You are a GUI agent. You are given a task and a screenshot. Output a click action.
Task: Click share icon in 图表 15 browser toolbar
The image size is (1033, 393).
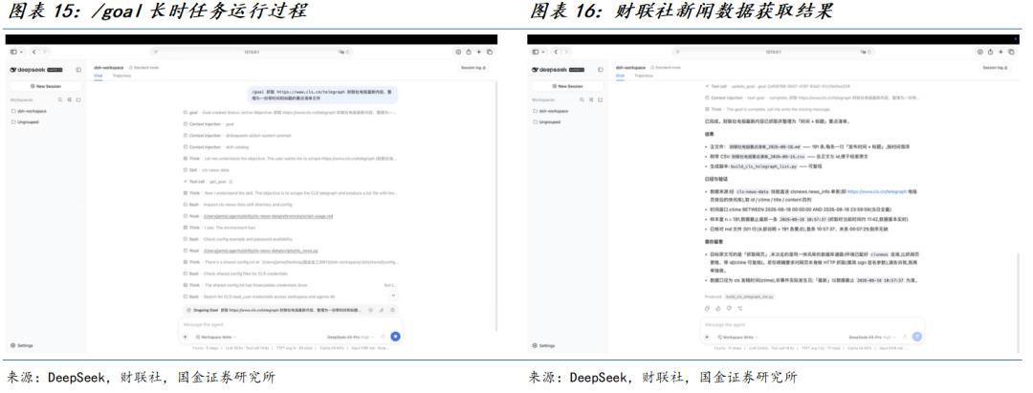(469, 52)
